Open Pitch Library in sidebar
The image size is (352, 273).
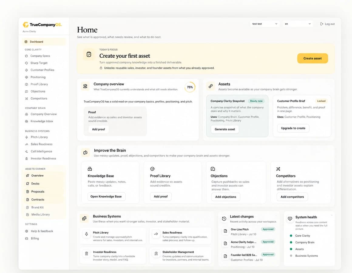39,137
